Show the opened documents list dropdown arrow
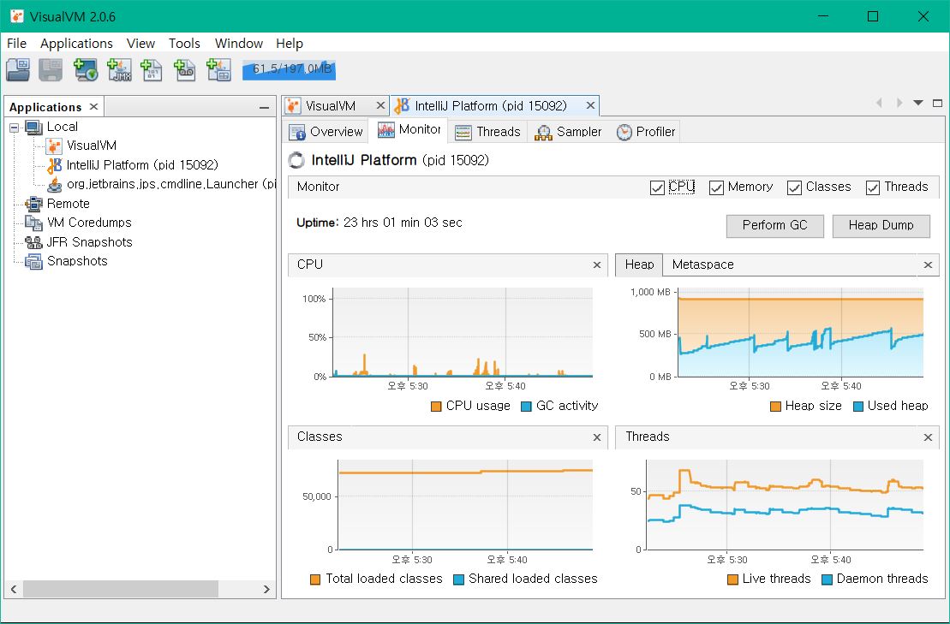Image resolution: width=950 pixels, height=624 pixels. point(918,103)
